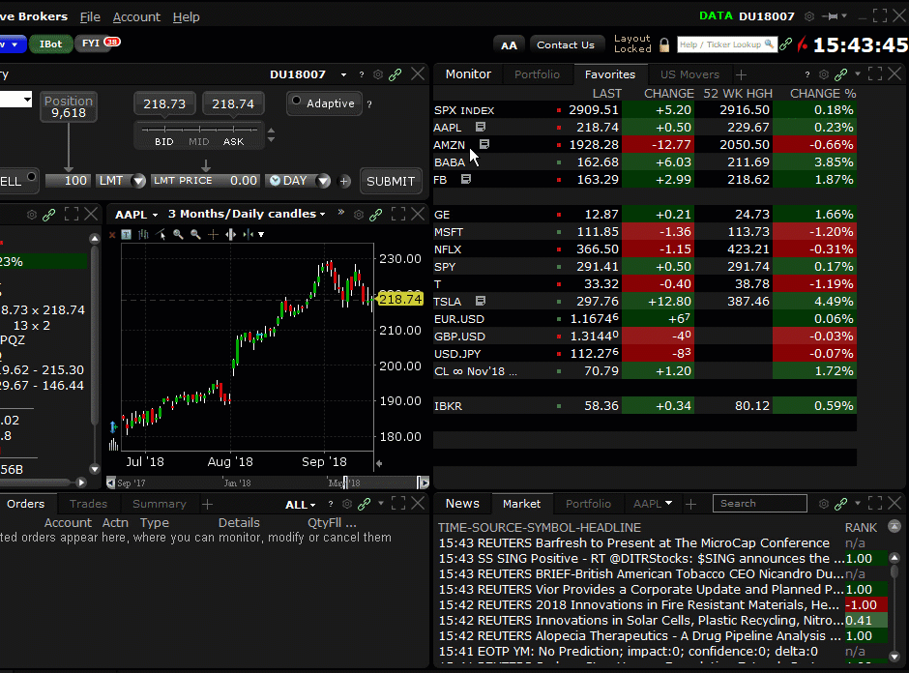This screenshot has height=673, width=909.
Task: Click the note icon beside AMZN ticker
Action: pyautogui.click(x=484, y=145)
